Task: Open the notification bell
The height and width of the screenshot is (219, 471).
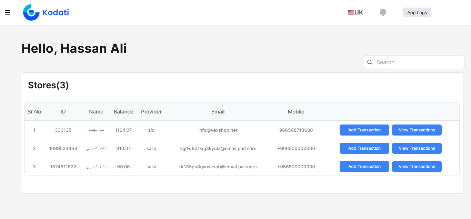Action: coord(383,12)
